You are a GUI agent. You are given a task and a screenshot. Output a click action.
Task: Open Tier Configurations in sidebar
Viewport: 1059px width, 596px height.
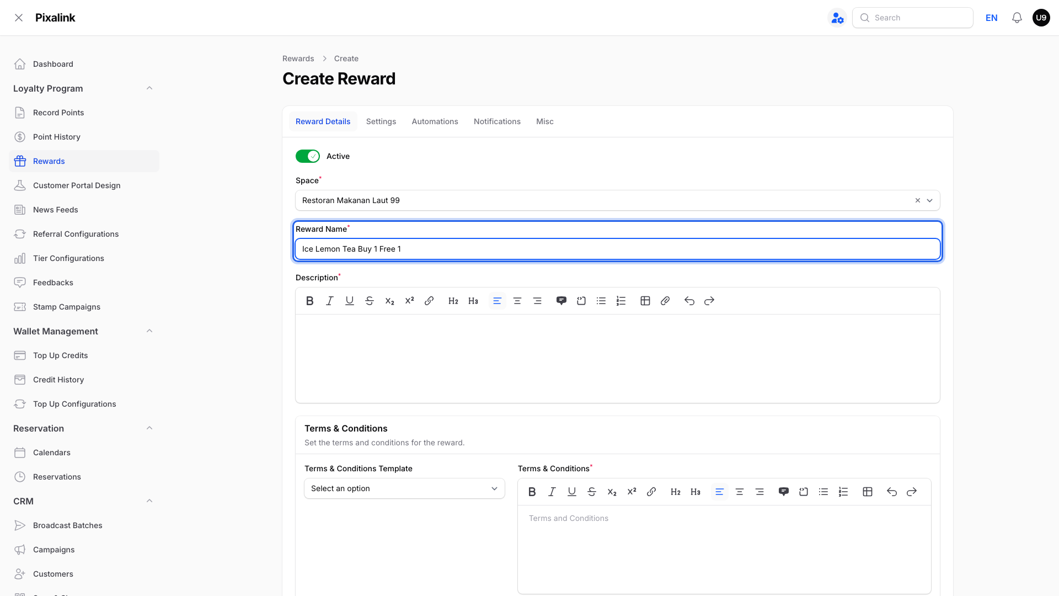tap(84, 258)
